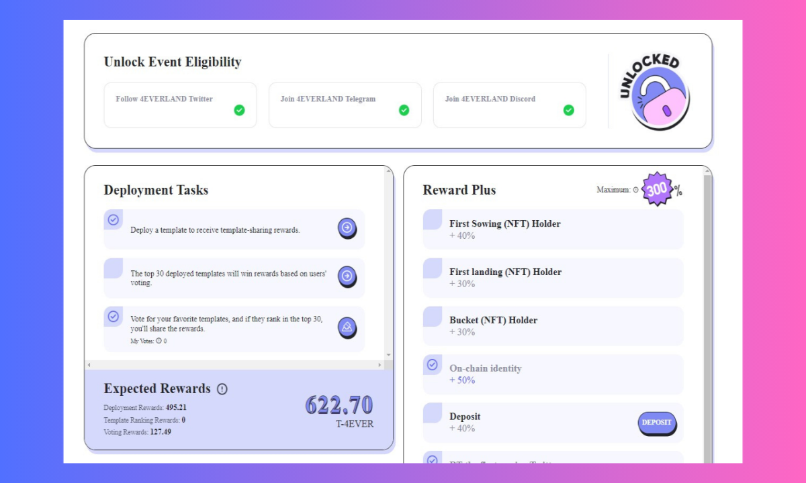Click the 300% maximum reward badge
Image resolution: width=806 pixels, height=483 pixels.
pos(658,189)
